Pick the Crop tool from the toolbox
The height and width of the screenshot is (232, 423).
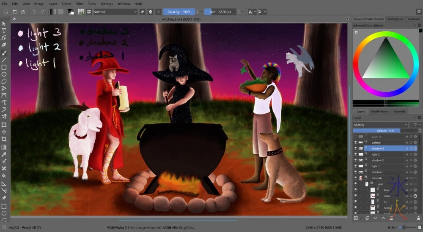pyautogui.click(x=4, y=139)
